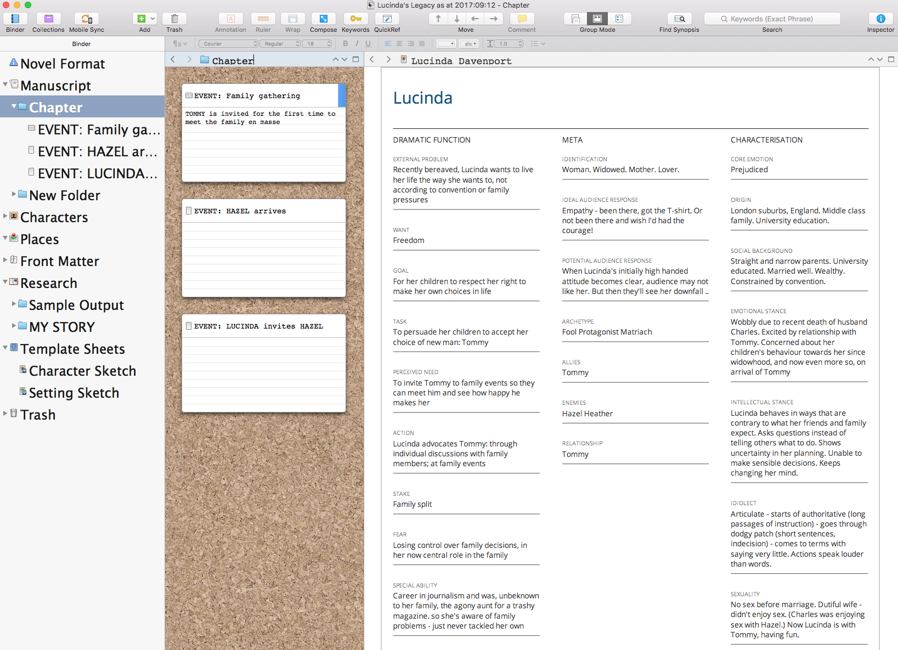Viewport: 898px width, 650px height.
Task: Open the text color swatch
Action: click(445, 44)
